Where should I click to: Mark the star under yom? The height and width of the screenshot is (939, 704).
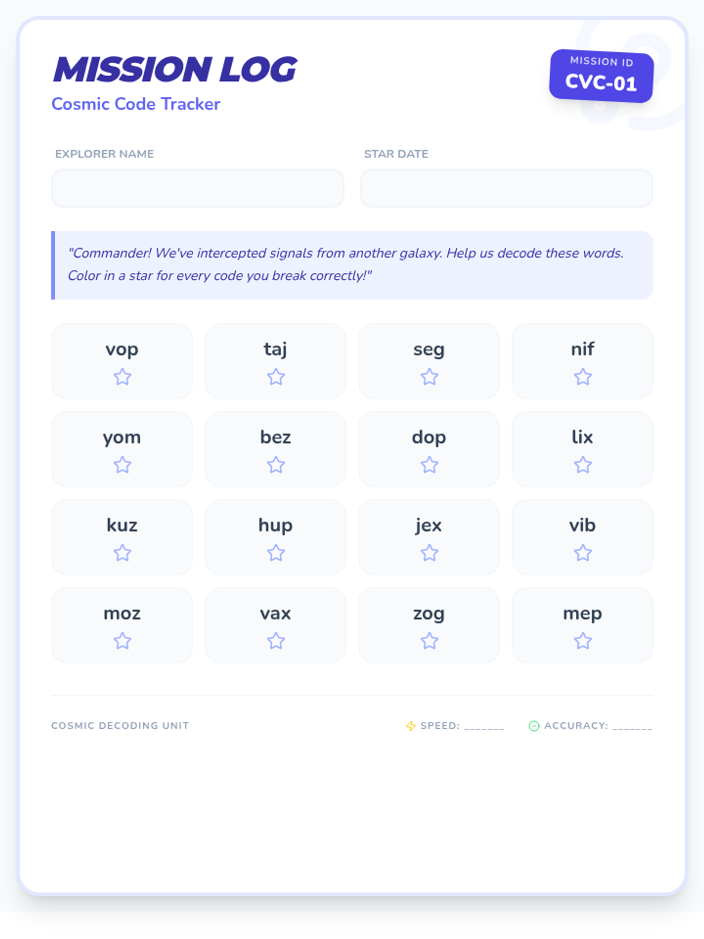(x=122, y=465)
